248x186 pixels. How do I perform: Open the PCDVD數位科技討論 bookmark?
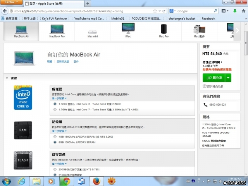point(144,19)
